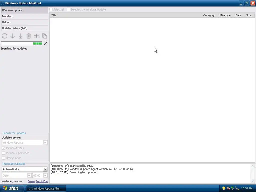Minimize the Windows Update MiniTool window
This screenshot has height=192, width=256.
point(241,3)
